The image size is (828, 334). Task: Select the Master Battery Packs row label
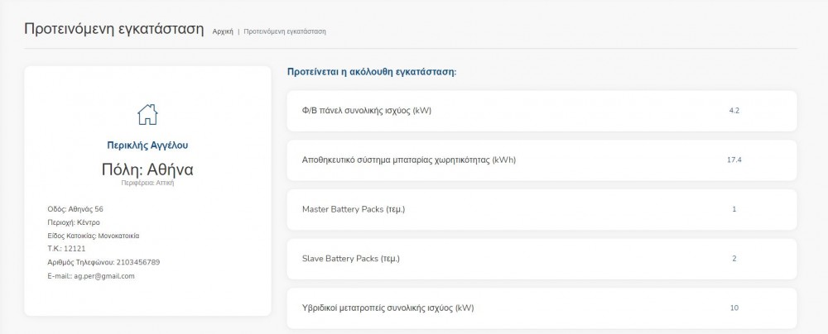pos(354,209)
